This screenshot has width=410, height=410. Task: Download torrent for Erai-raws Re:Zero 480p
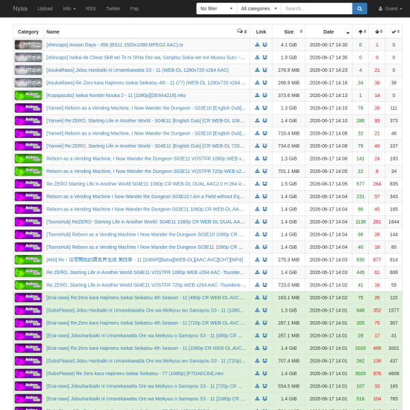pos(258,297)
